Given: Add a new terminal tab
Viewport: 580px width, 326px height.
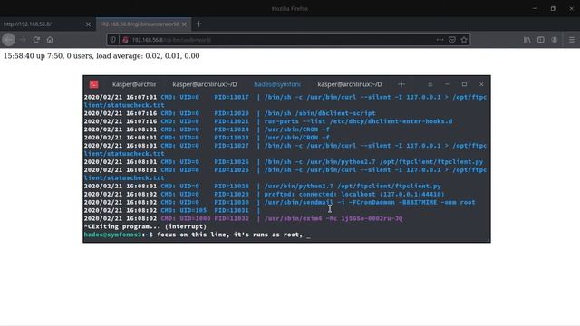Looking at the screenshot, I should 401,84.
